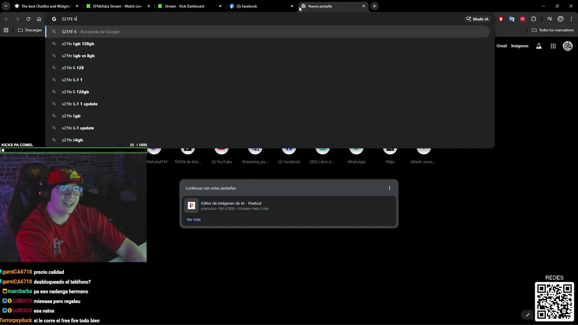Viewport: 578px width, 325px height.
Task: Choose suggestion s21fe 6.1 1
Action: pyautogui.click(x=268, y=80)
